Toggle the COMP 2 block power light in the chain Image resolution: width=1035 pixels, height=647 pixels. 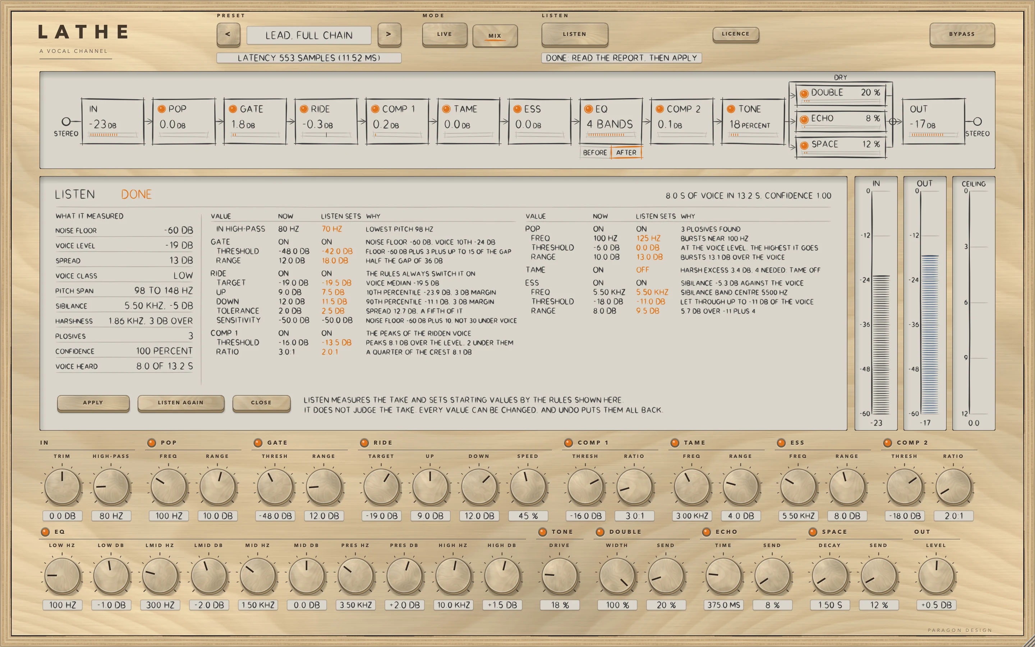point(659,109)
